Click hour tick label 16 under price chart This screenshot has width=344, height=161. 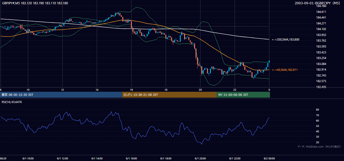pyautogui.click(x=131, y=90)
